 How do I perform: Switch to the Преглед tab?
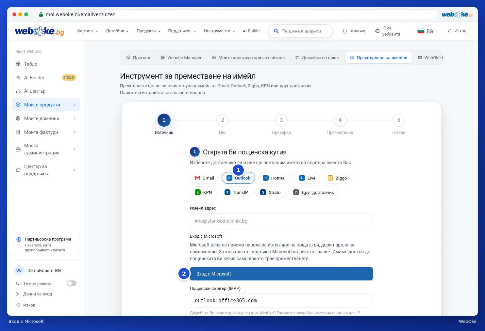pos(138,58)
